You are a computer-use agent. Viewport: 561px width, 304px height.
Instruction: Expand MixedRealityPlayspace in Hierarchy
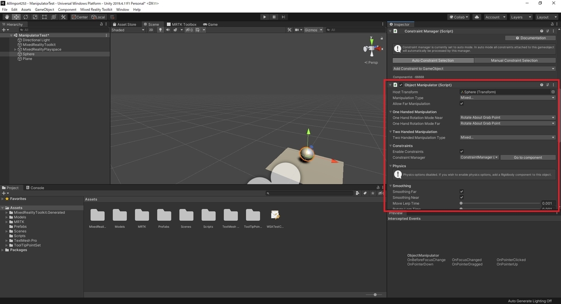[15, 49]
